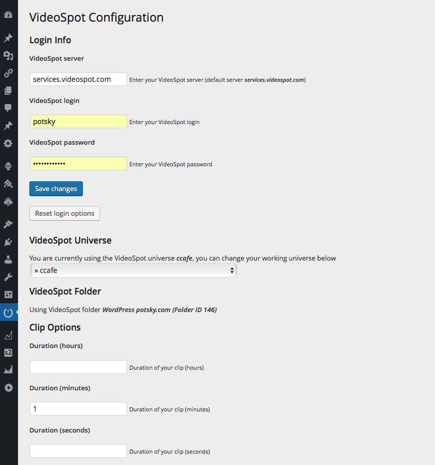
Task: Open the bee icon in sidebar
Action: 8,202
